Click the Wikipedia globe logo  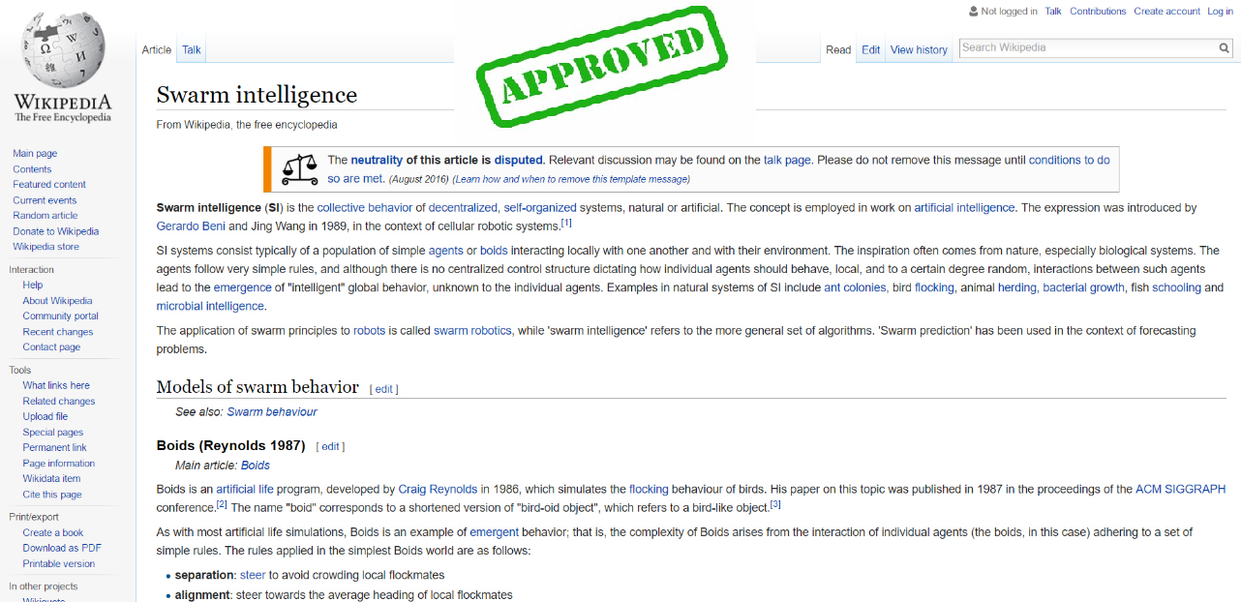coord(63,48)
